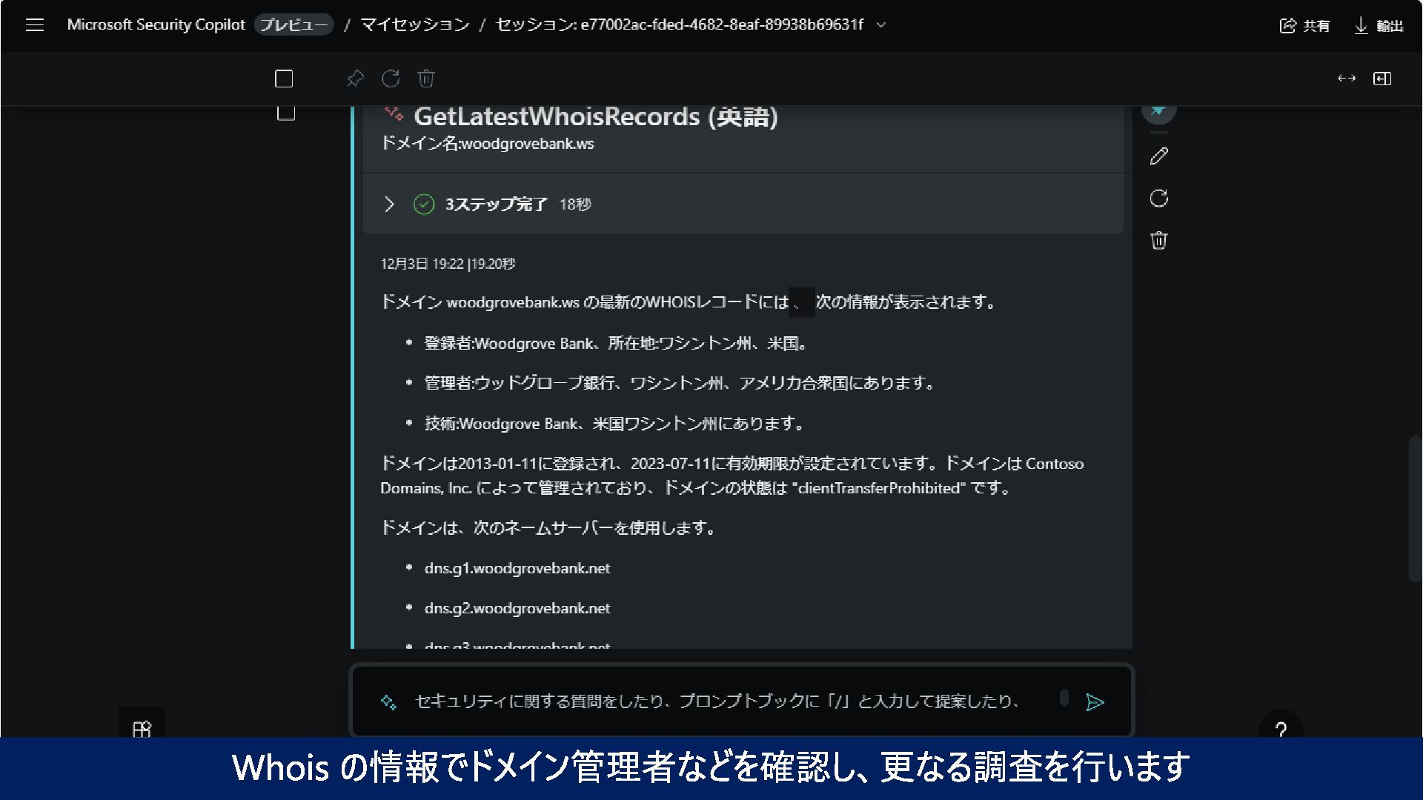Click the refresh icon beside prompt
The width and height of the screenshot is (1423, 800).
(1159, 199)
